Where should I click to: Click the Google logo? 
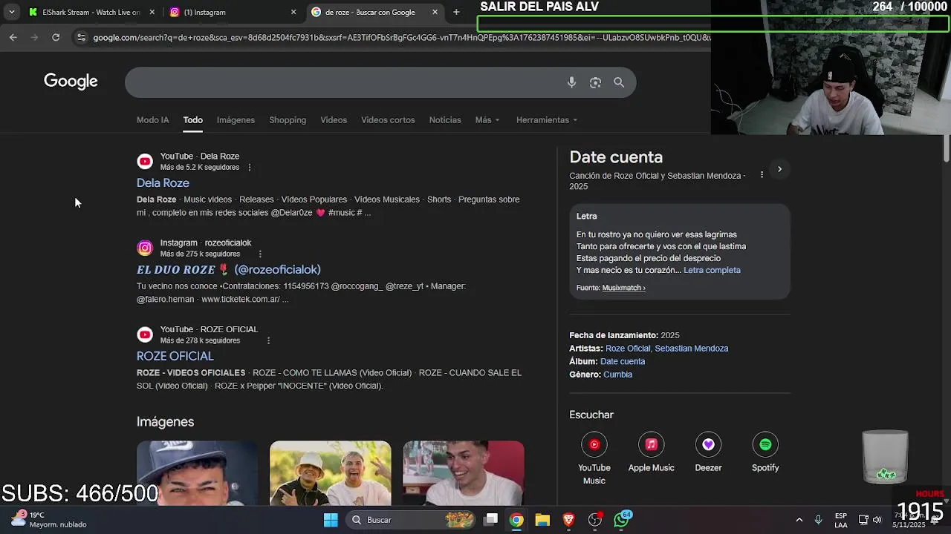point(71,82)
